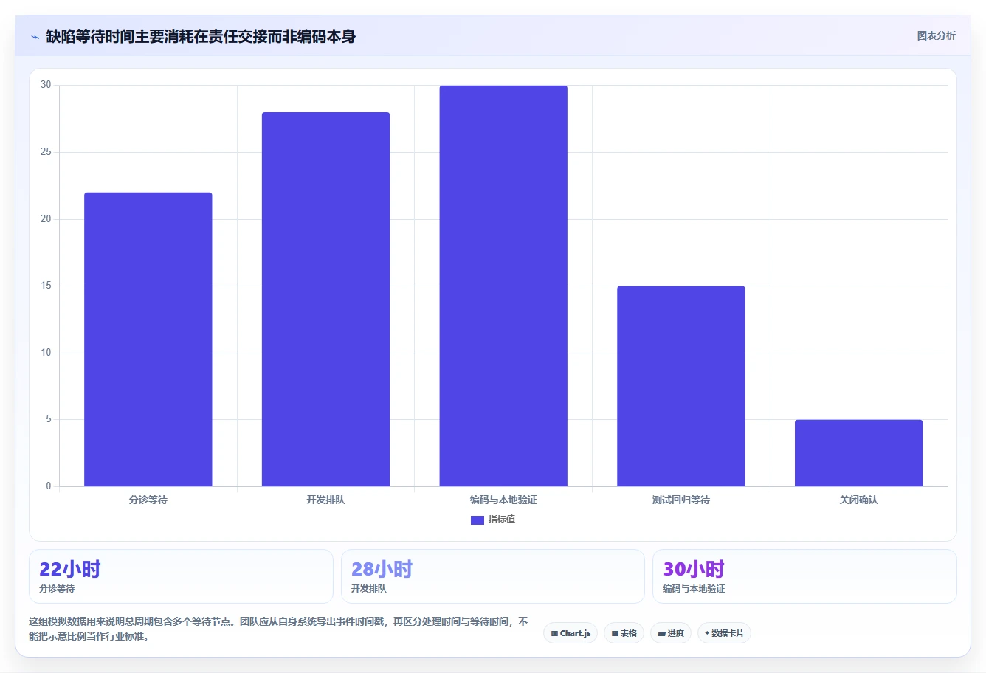Toggle the 指标值 legend color box
Viewport: 986px width, 673px height.
point(477,520)
